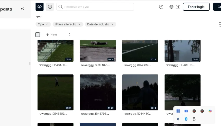Click the cloud upload icon button
The width and height of the screenshot is (221, 126).
40,7
